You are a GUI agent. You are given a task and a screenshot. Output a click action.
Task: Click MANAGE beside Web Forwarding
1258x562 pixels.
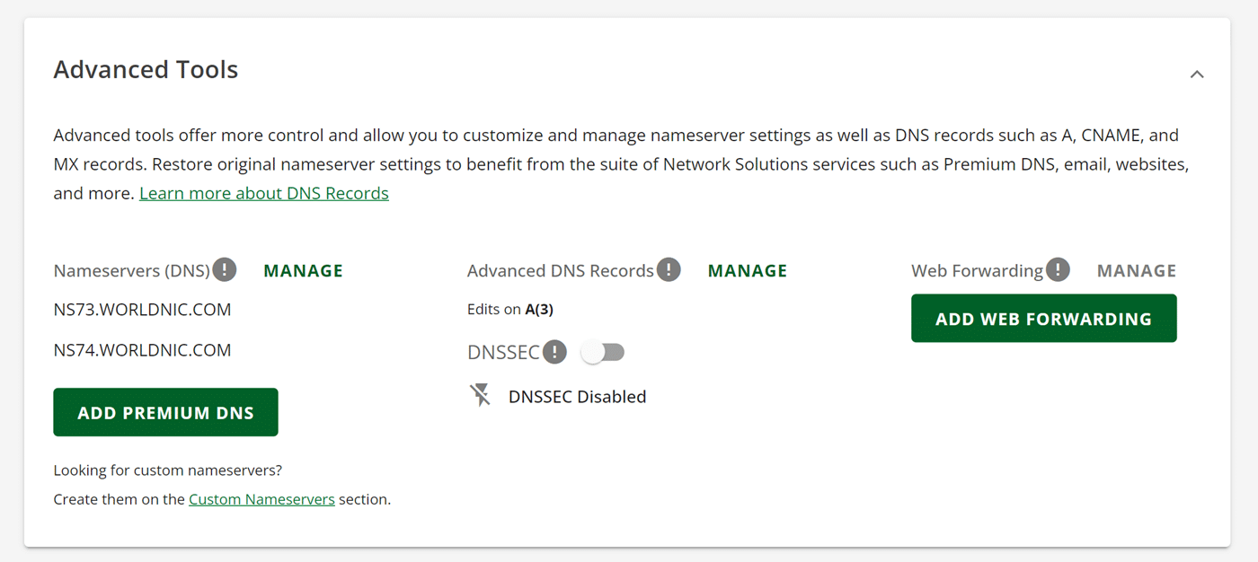1136,269
